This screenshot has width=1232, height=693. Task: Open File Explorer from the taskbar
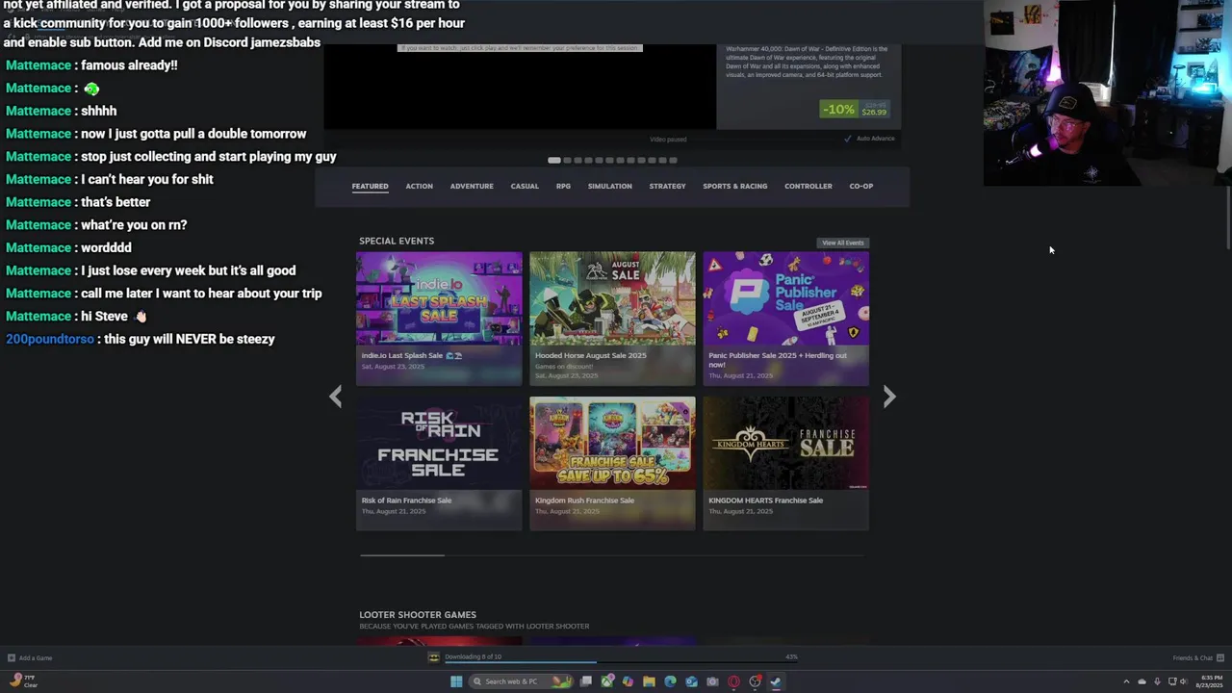pos(649,681)
